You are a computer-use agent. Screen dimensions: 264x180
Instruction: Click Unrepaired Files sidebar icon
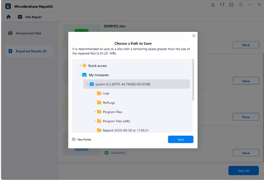[11, 33]
